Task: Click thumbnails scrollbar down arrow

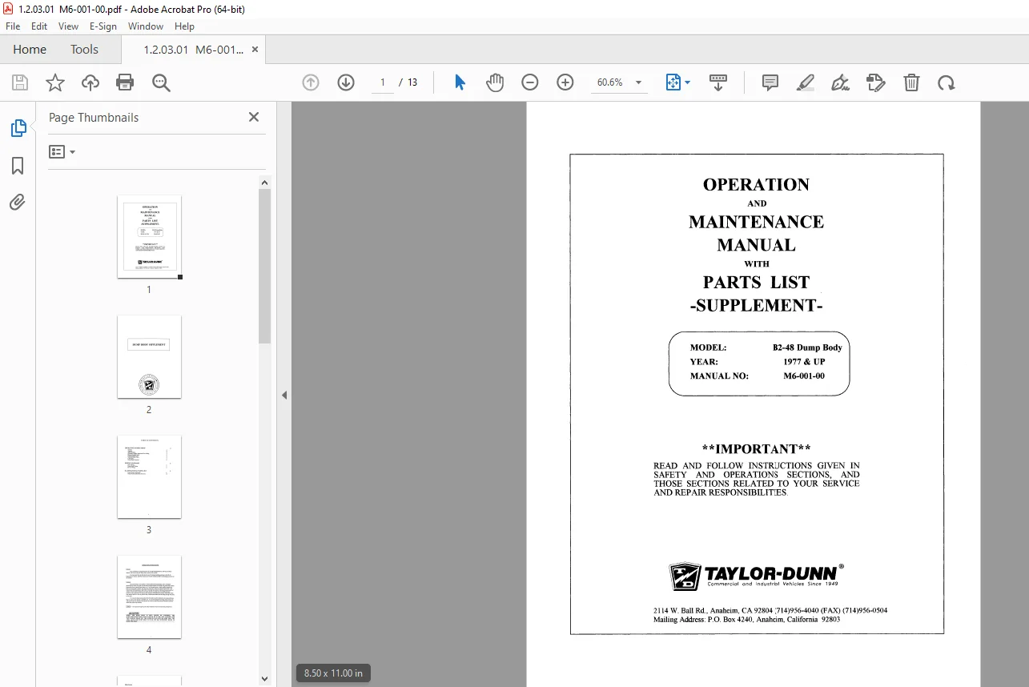Action: (x=265, y=679)
